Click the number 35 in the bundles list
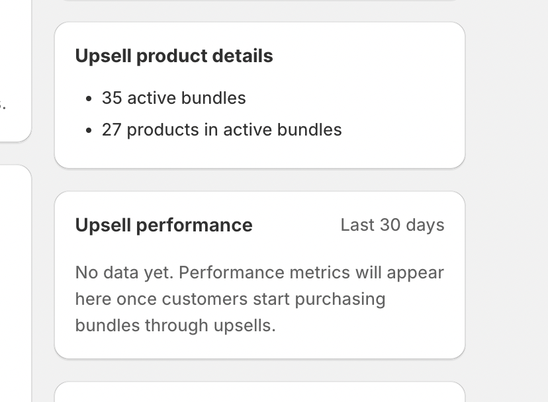 tap(112, 98)
